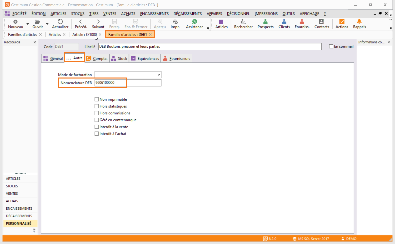This screenshot has height=244, width=395.
Task: Open the DÉCISIONNEL menu
Action: [x=238, y=14]
